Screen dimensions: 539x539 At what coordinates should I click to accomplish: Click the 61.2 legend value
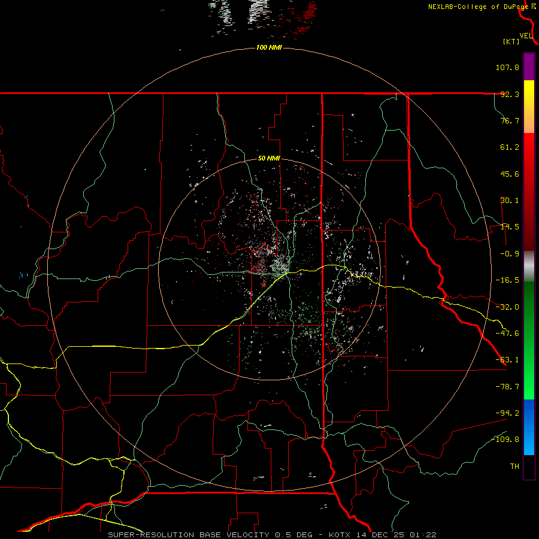pos(510,147)
